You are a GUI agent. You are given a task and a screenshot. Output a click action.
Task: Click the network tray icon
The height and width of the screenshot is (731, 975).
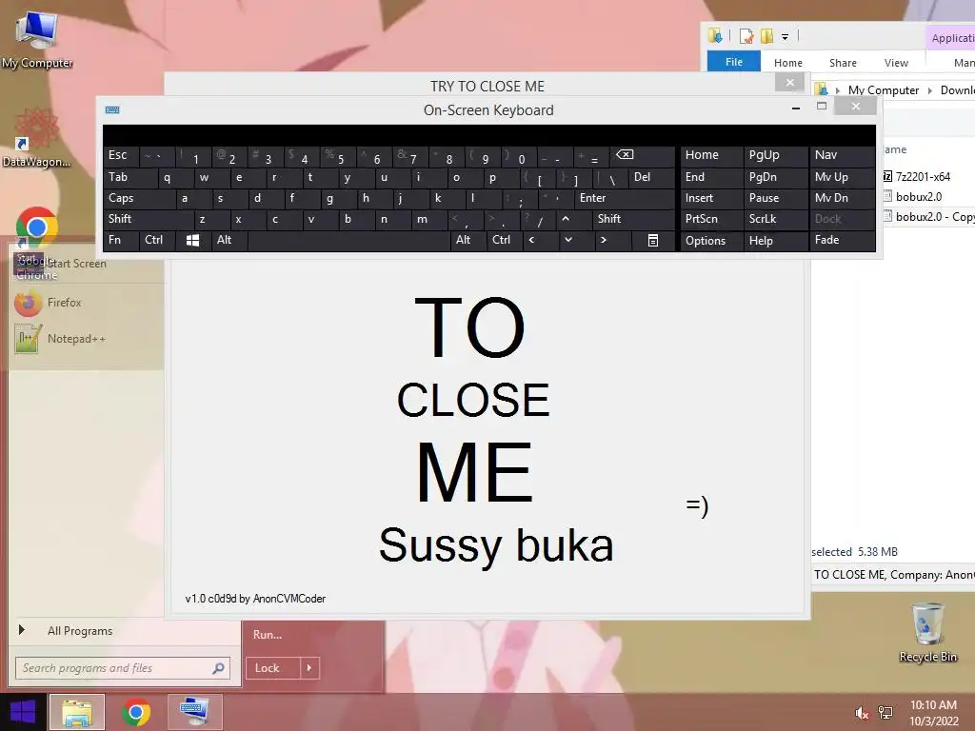[885, 713]
